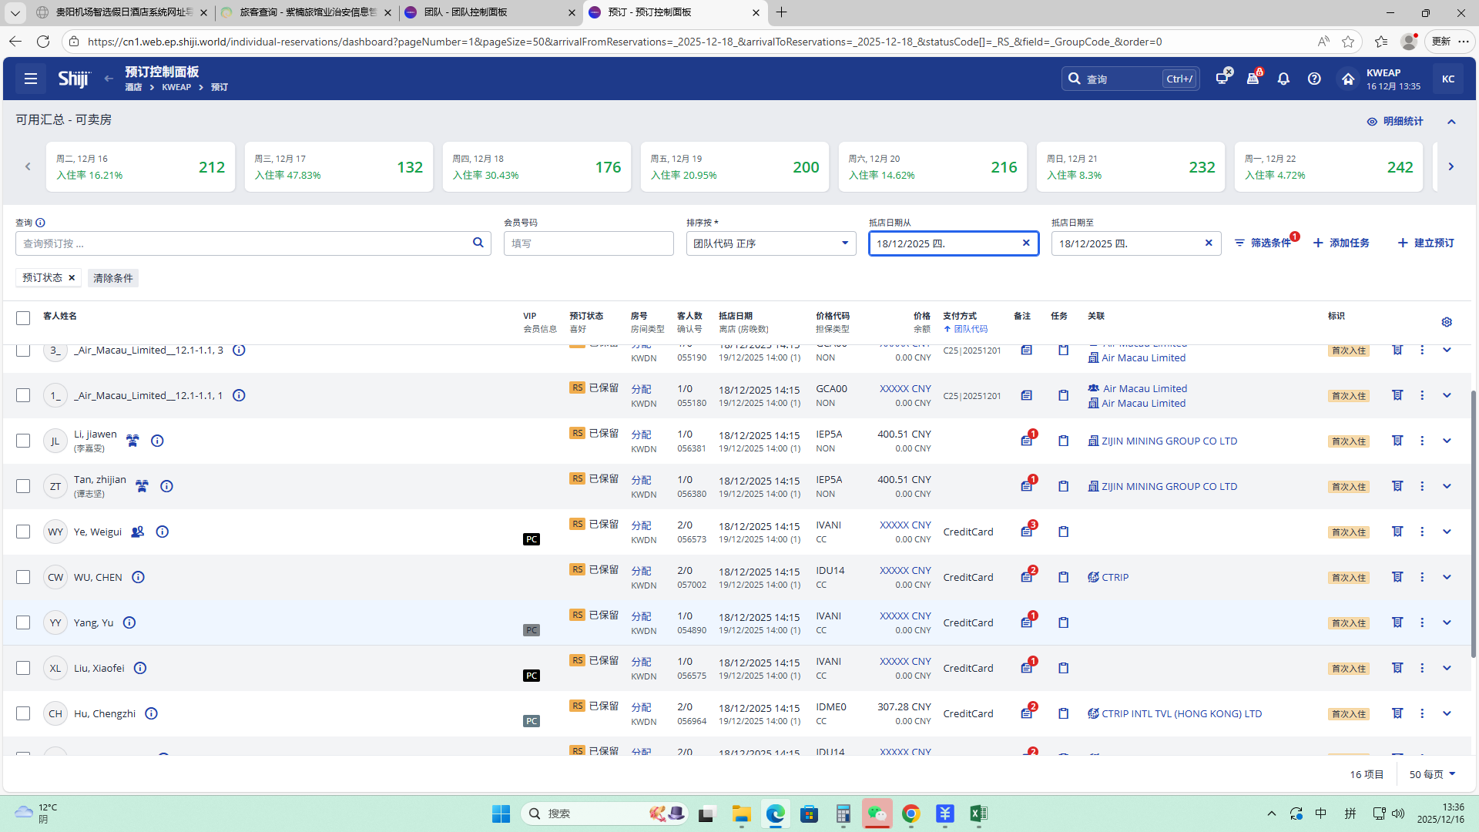Open three-dot menu for Yang, Yu
Image resolution: width=1479 pixels, height=832 pixels.
pyautogui.click(x=1422, y=622)
